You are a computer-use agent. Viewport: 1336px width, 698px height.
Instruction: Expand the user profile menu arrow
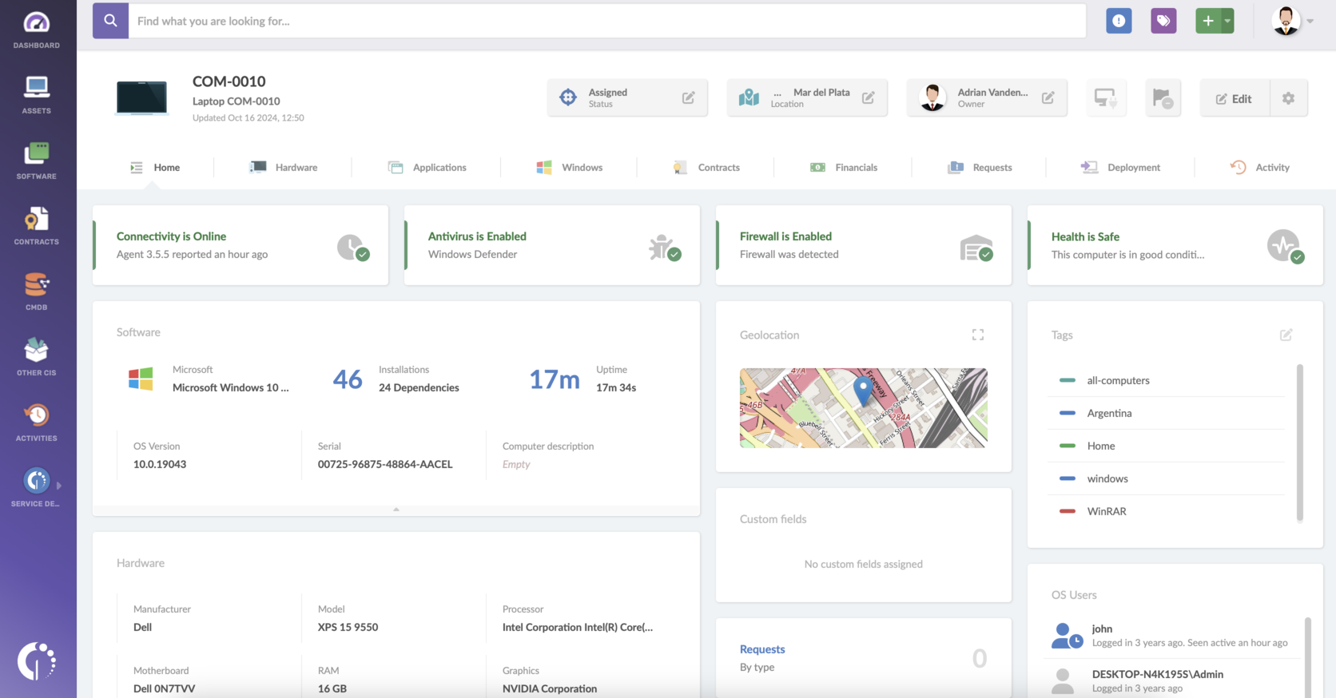[x=1310, y=22]
